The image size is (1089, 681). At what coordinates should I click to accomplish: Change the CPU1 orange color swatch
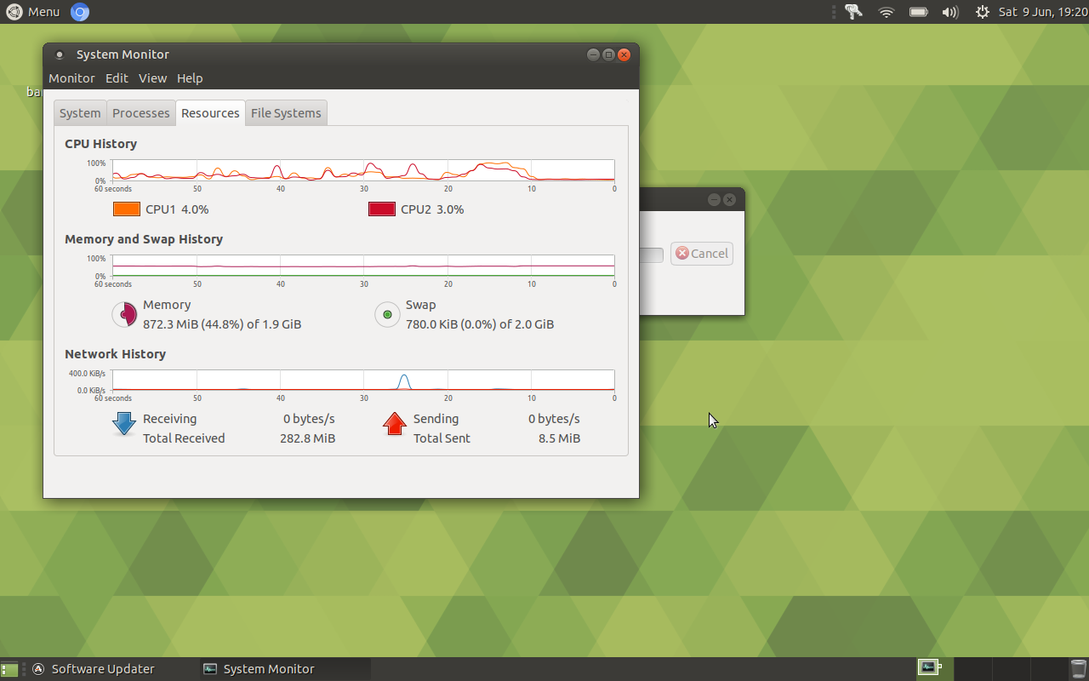pyautogui.click(x=127, y=209)
